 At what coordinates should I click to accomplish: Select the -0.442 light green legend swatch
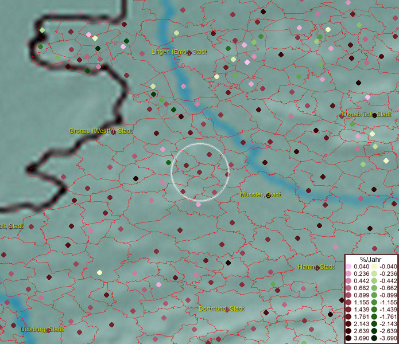(374, 281)
